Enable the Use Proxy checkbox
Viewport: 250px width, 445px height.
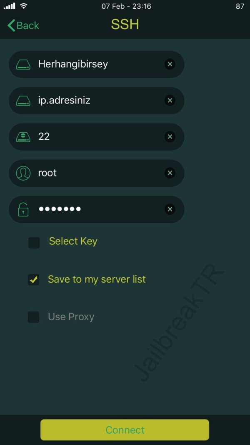click(x=34, y=317)
